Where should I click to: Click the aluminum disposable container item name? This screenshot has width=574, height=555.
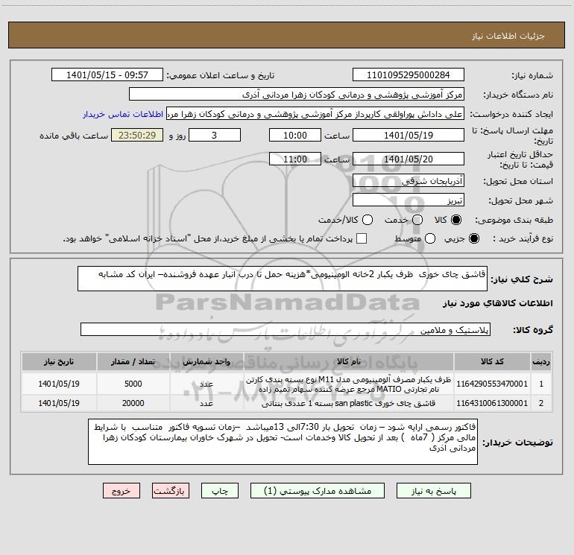tap(349, 384)
